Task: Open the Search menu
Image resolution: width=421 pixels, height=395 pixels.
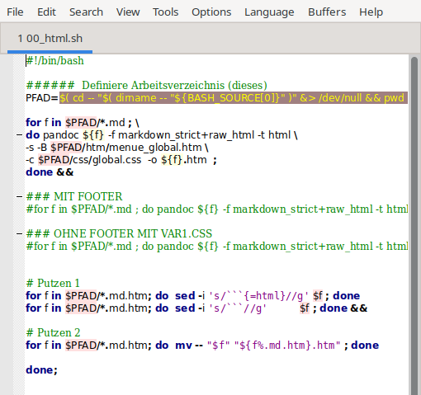Action: pos(86,12)
